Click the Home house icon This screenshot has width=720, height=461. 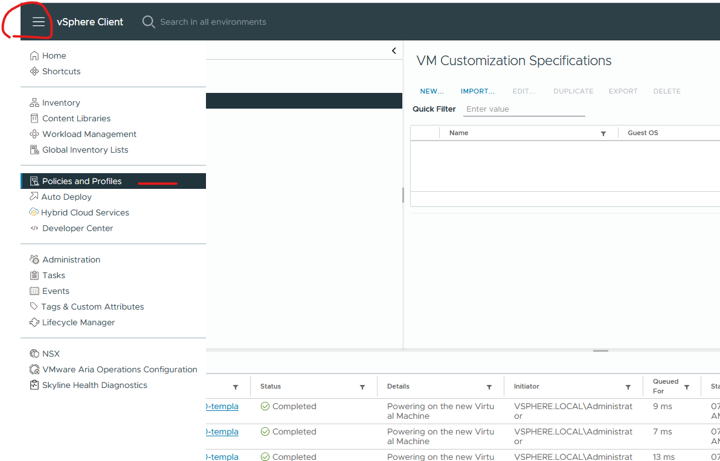pos(34,56)
